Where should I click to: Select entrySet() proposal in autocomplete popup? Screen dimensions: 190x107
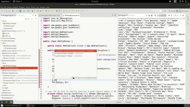click(76, 51)
